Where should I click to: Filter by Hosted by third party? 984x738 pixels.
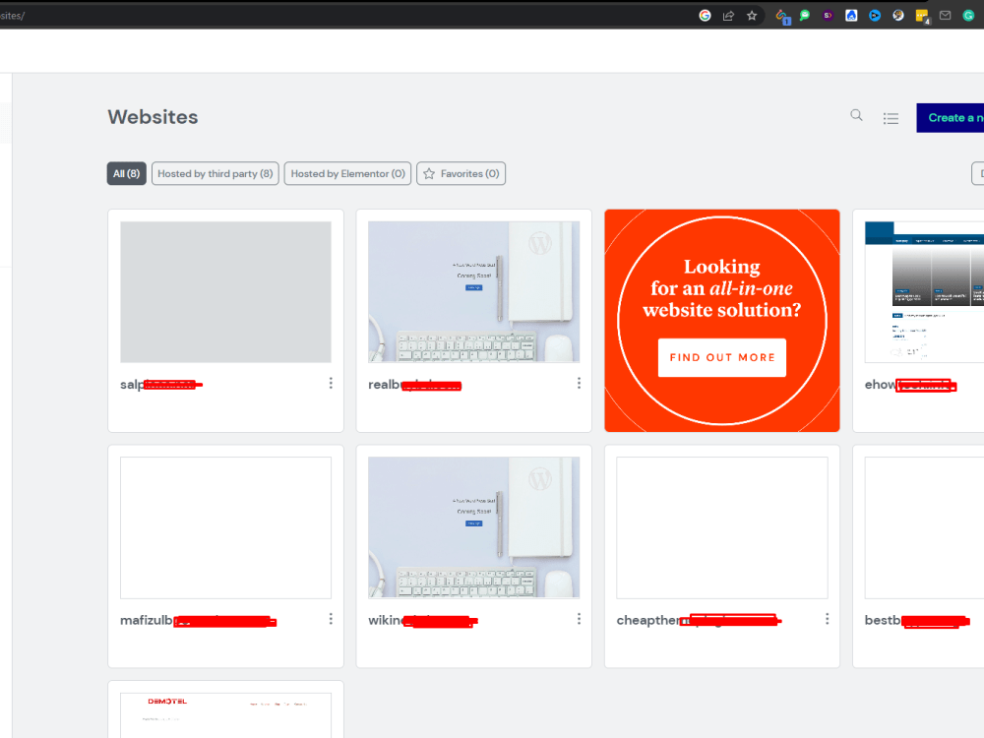[215, 173]
